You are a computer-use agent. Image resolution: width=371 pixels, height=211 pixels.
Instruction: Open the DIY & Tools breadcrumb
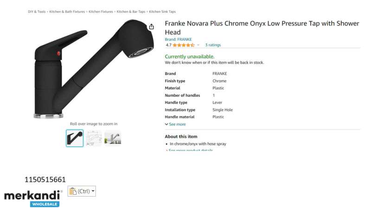[x=37, y=12]
